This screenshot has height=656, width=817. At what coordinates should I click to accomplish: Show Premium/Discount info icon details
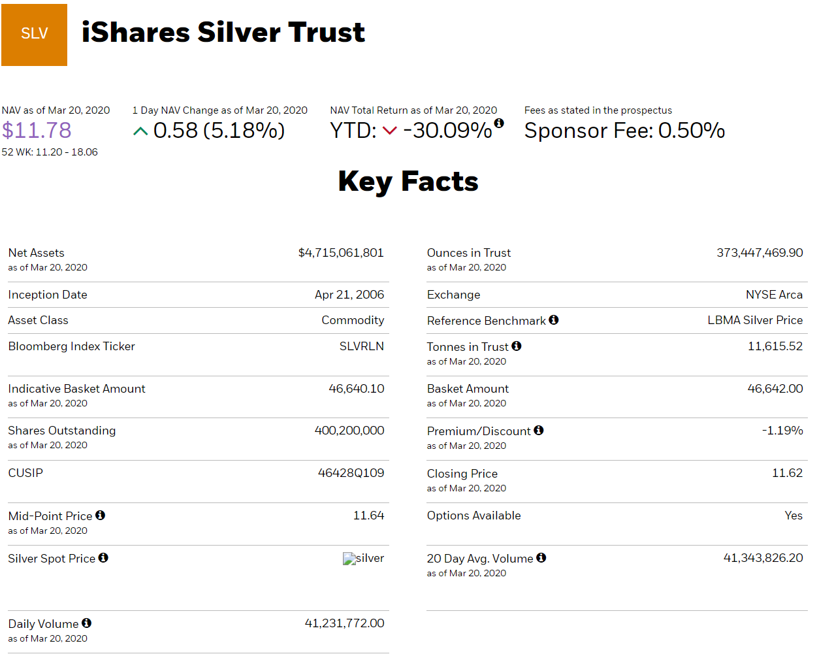[x=539, y=430]
